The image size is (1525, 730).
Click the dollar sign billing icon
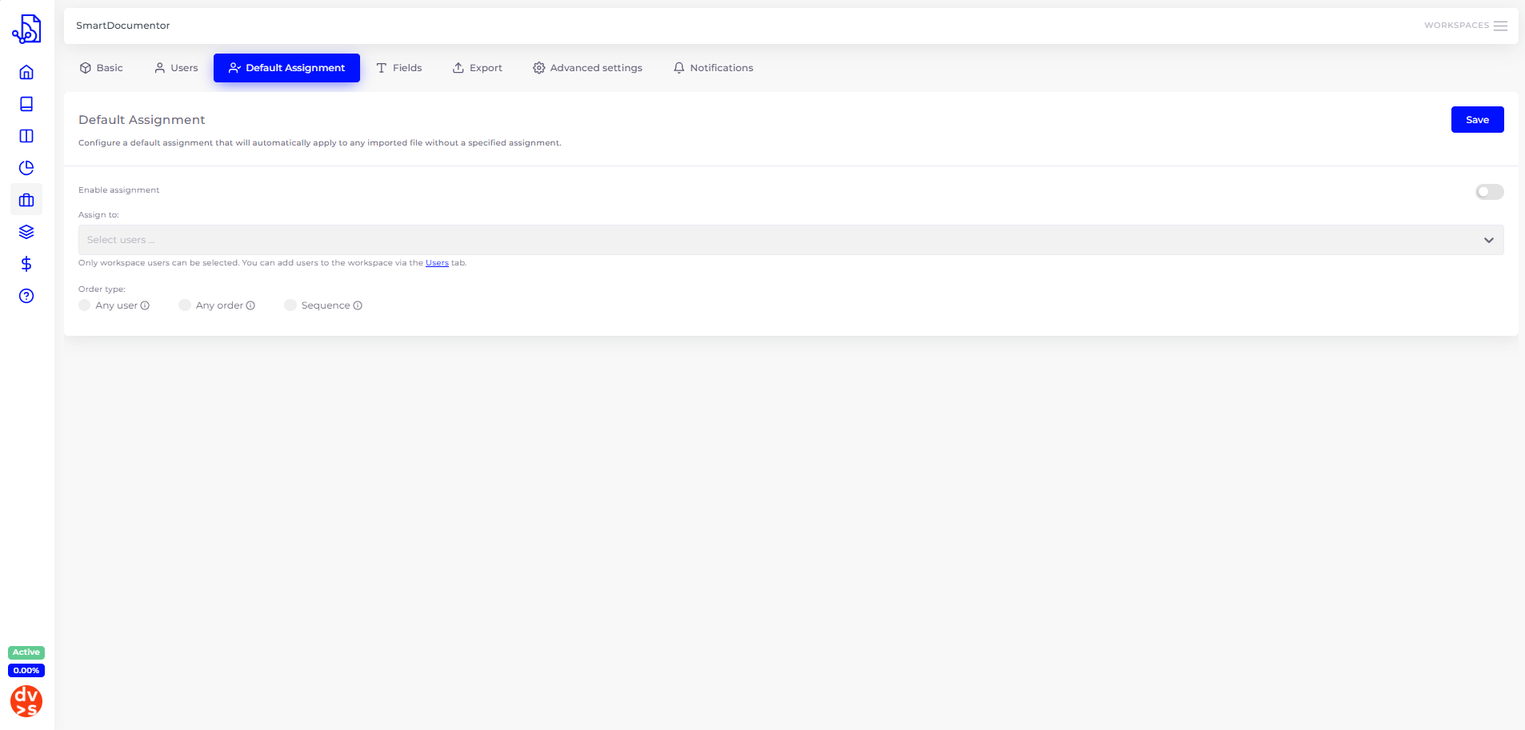click(26, 264)
